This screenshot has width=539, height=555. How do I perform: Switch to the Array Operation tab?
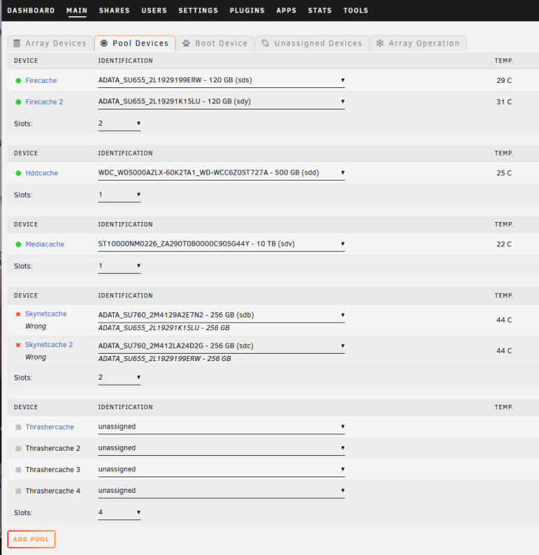coord(418,43)
